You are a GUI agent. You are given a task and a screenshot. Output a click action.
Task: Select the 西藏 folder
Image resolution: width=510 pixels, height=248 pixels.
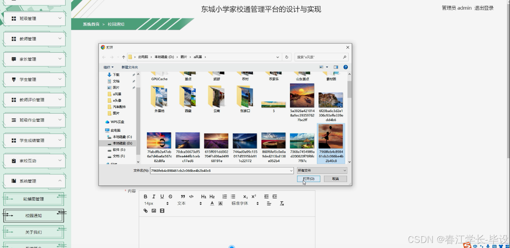pyautogui.click(x=188, y=100)
